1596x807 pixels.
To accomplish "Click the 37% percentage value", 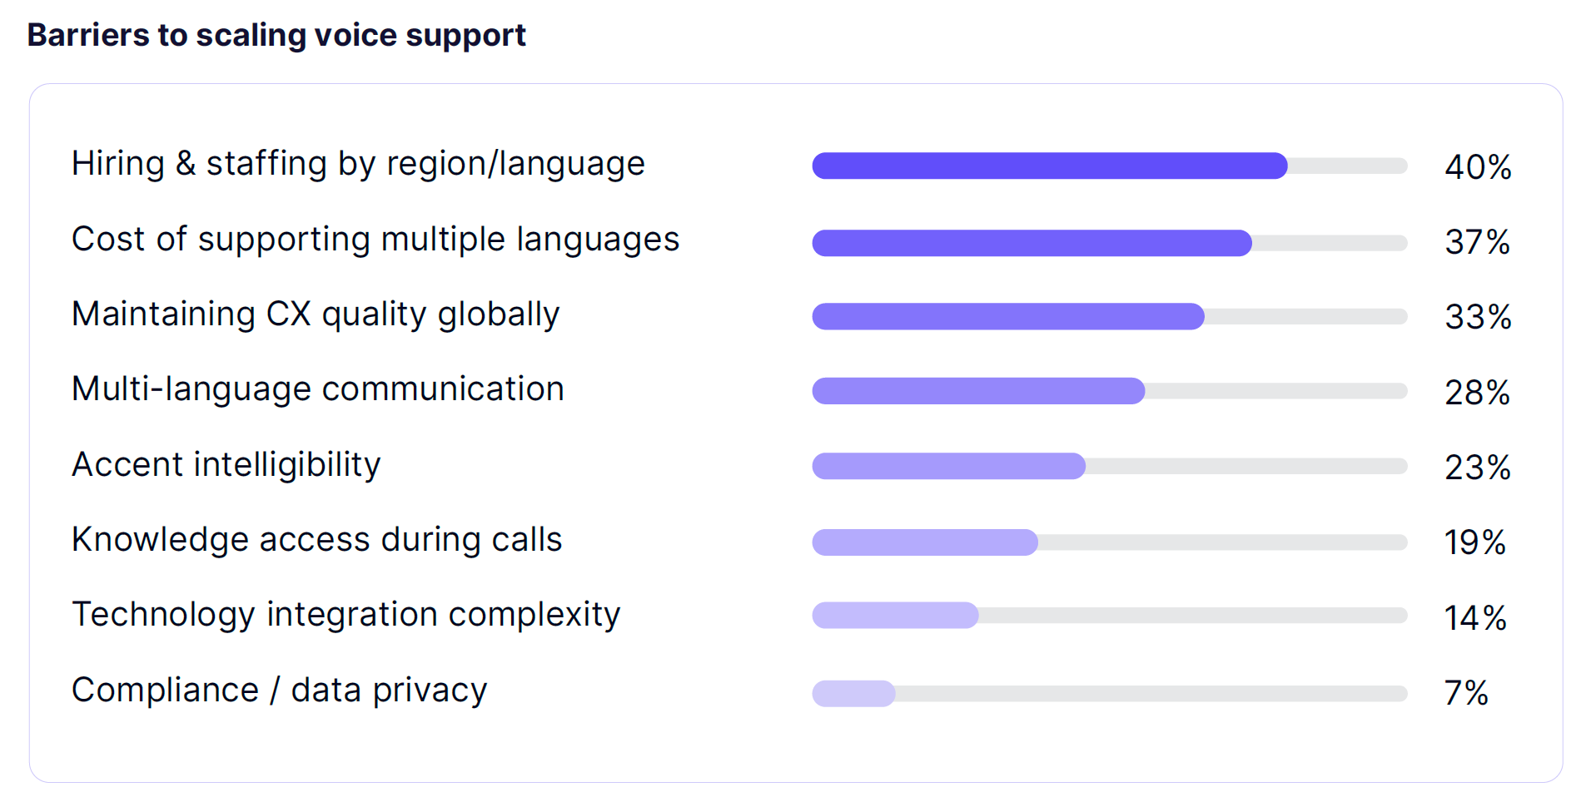I will [x=1478, y=243].
